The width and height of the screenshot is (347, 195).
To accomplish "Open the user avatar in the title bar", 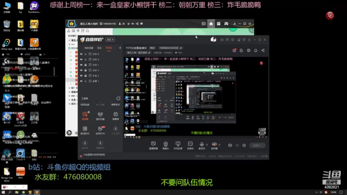I will pyautogui.click(x=213, y=39).
